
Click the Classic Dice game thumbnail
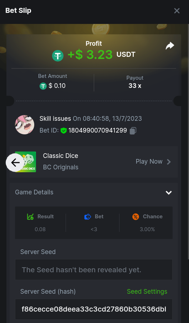tap(26, 162)
